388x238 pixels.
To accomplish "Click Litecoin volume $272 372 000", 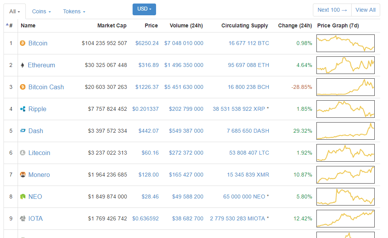I will [x=186, y=153].
